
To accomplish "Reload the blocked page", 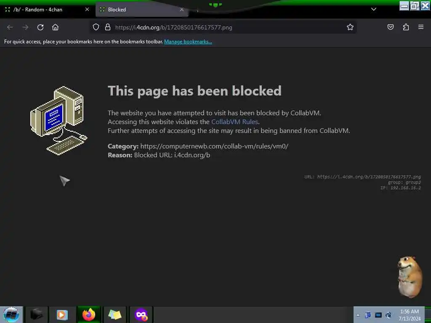I will tap(40, 27).
